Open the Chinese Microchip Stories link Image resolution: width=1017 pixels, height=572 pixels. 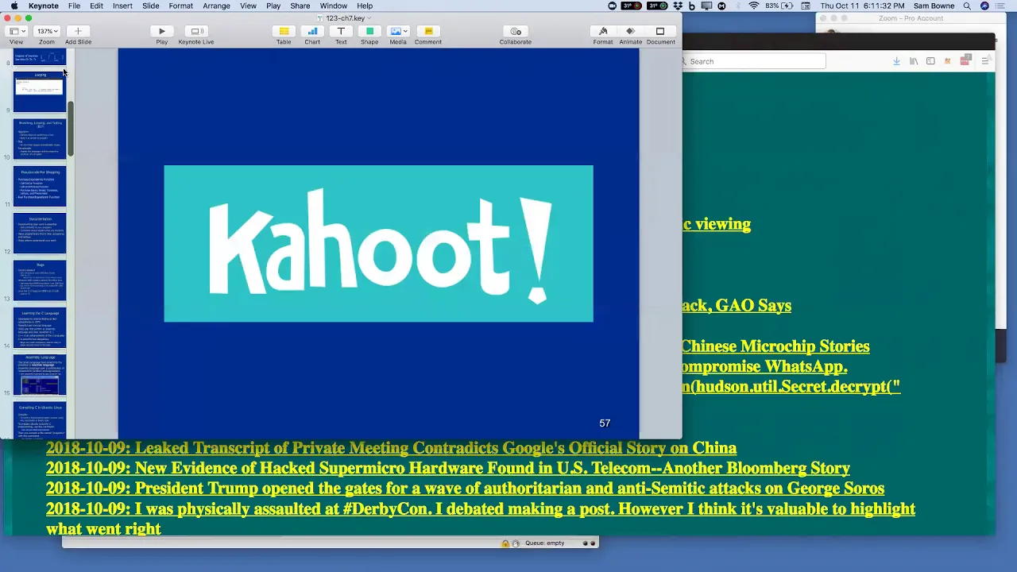click(x=775, y=346)
